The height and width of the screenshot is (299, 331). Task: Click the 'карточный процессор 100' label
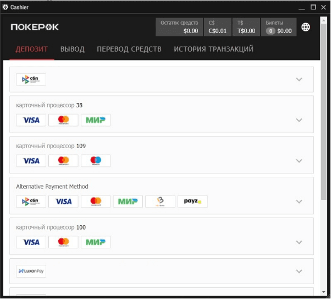click(x=51, y=227)
